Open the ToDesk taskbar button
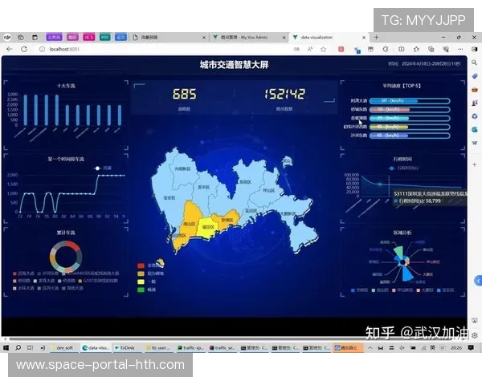Viewport: 482px width, 385px height. click(x=125, y=347)
